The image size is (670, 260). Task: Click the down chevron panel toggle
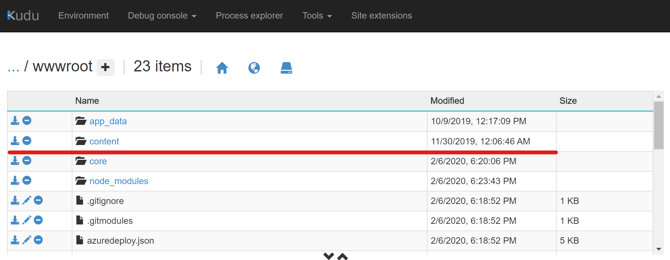coord(329,256)
